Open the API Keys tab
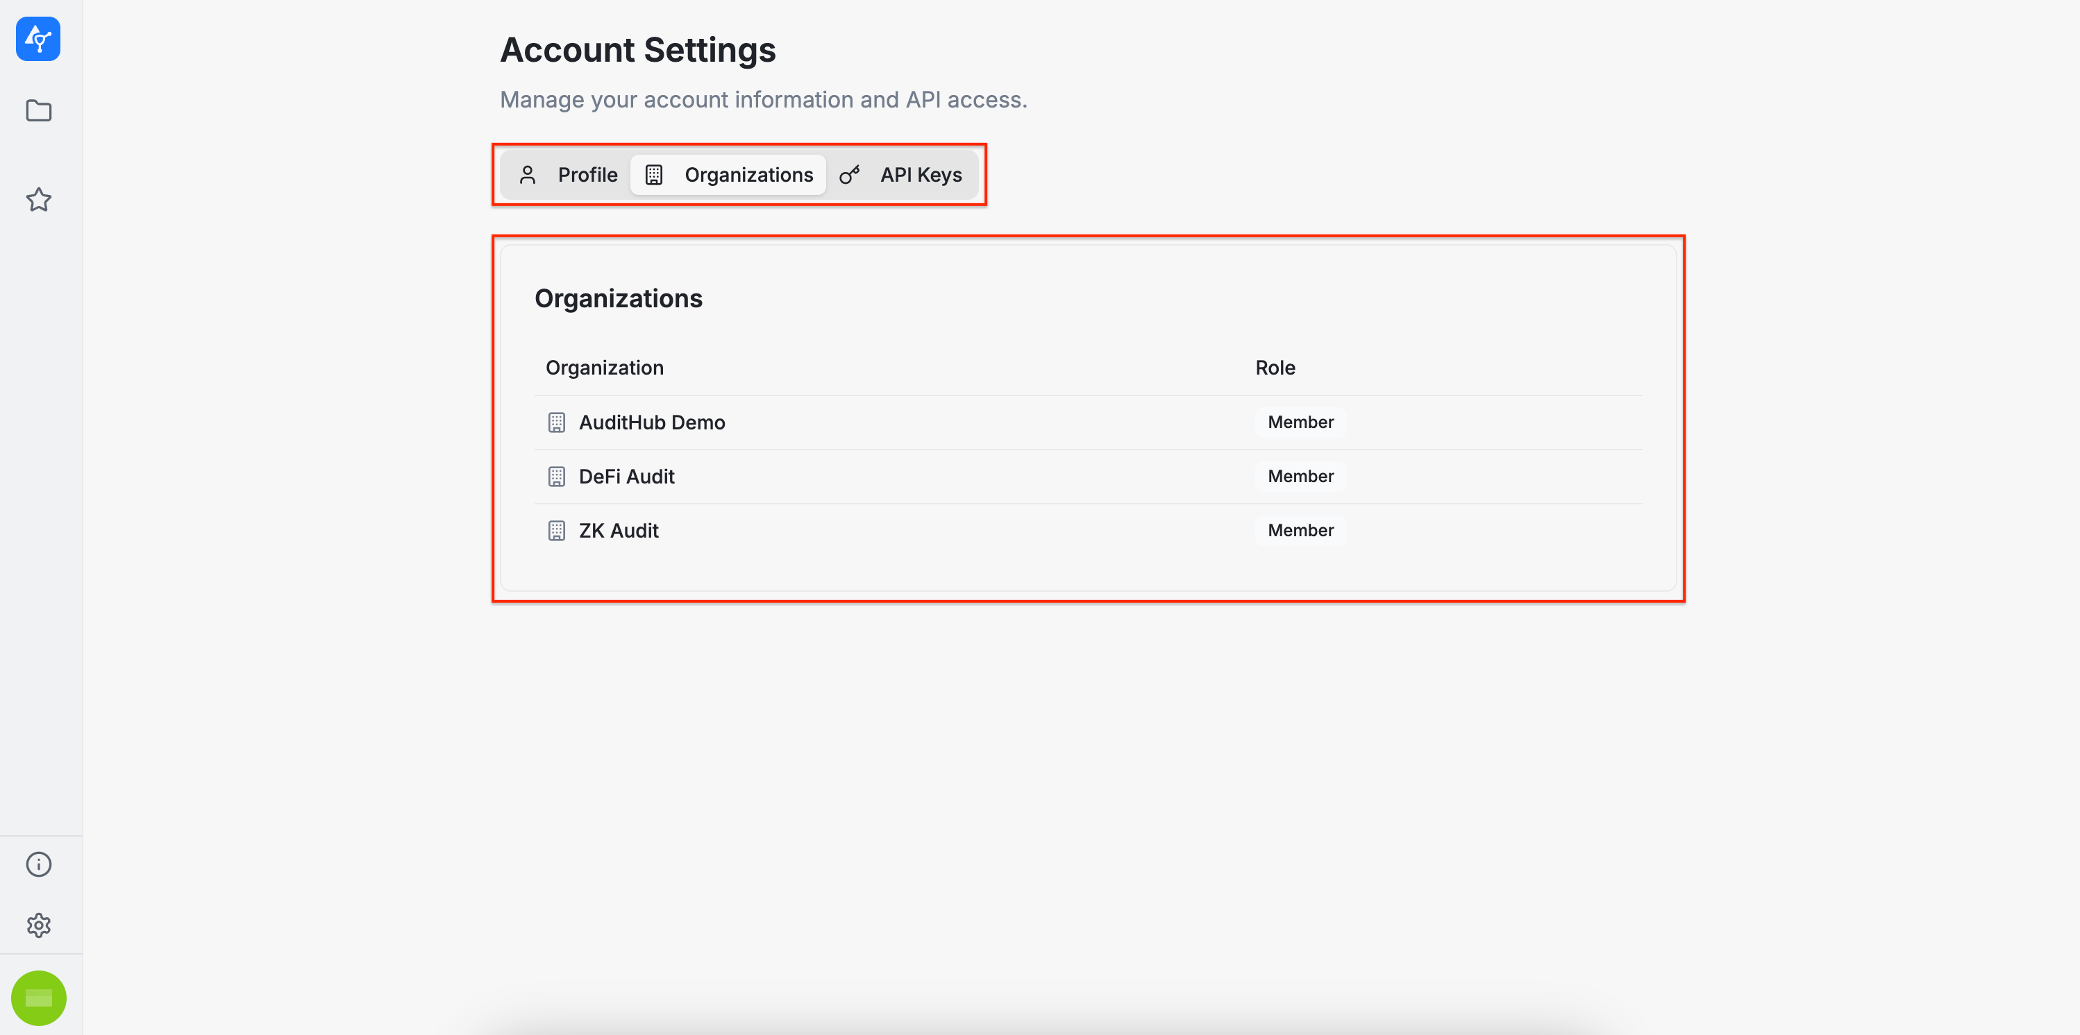The height and width of the screenshot is (1035, 2080). pos(902,175)
